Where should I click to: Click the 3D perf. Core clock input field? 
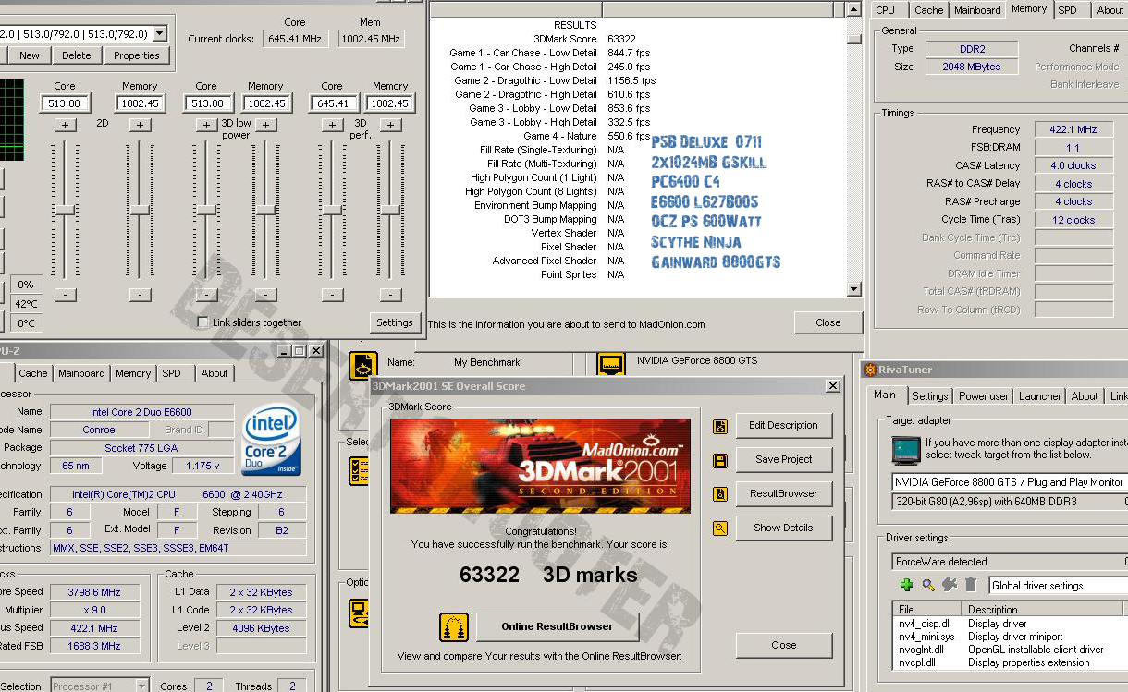pos(333,103)
